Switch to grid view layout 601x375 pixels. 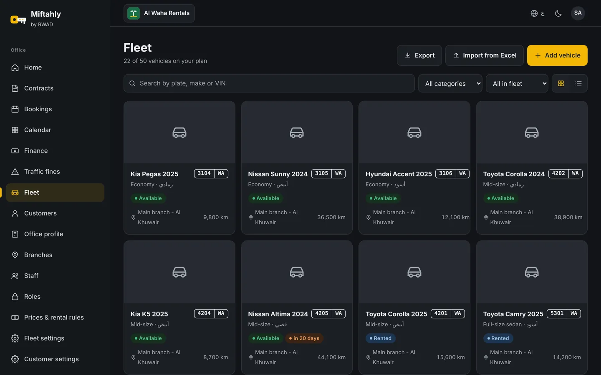coord(561,83)
